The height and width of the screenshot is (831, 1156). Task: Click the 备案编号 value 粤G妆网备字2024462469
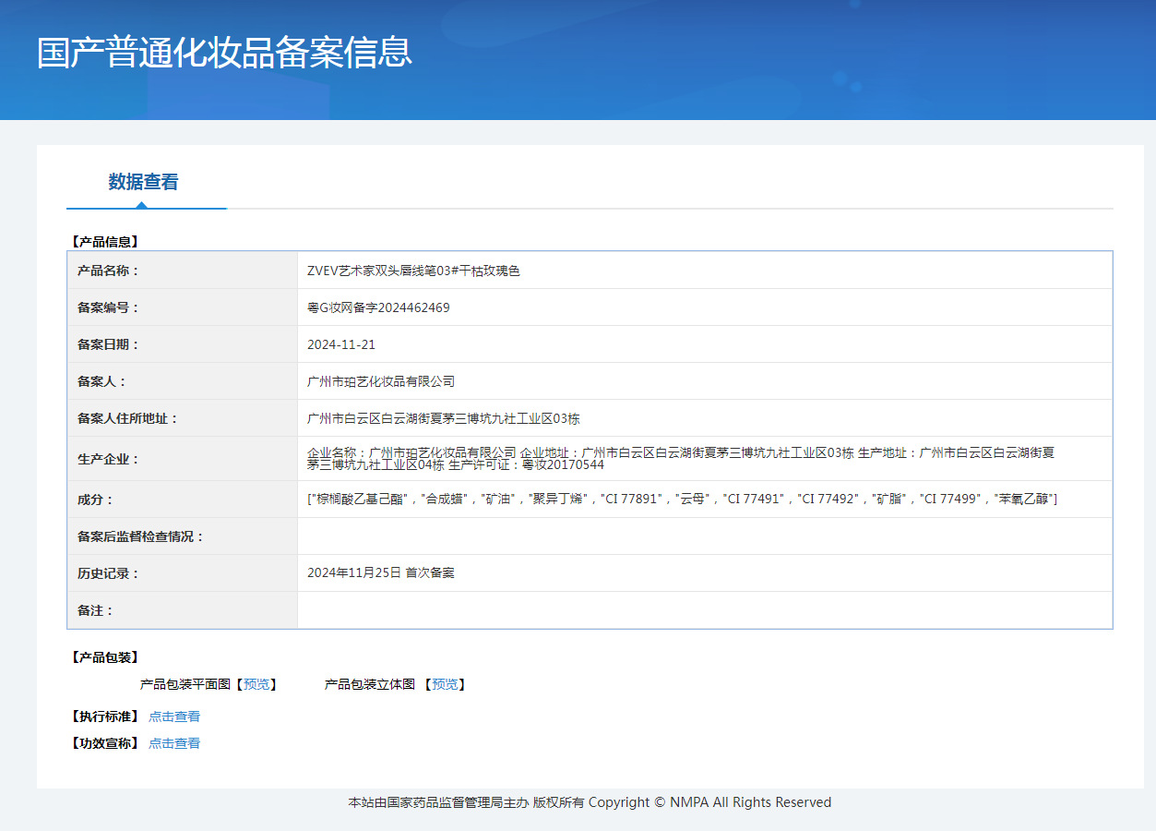tap(378, 307)
